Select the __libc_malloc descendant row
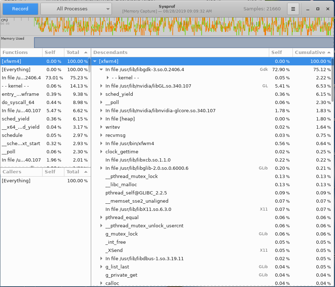 pyautogui.click(x=121, y=185)
